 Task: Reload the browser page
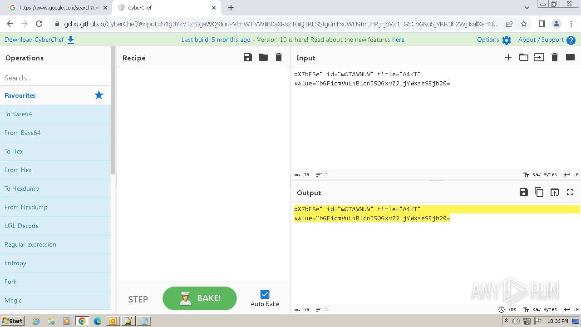(x=39, y=24)
